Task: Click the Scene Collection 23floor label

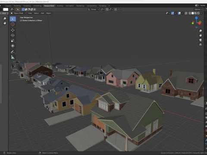Action: (31, 21)
